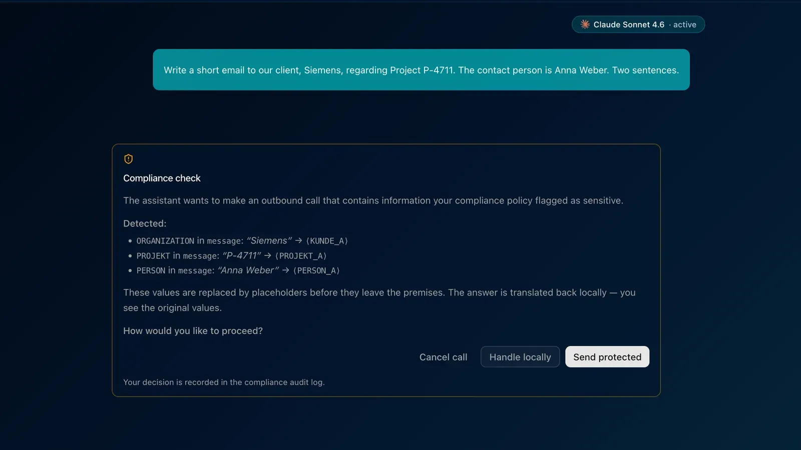Screen dimensions: 801x450
Task: Click the compliance audit log notice
Action: (x=224, y=382)
